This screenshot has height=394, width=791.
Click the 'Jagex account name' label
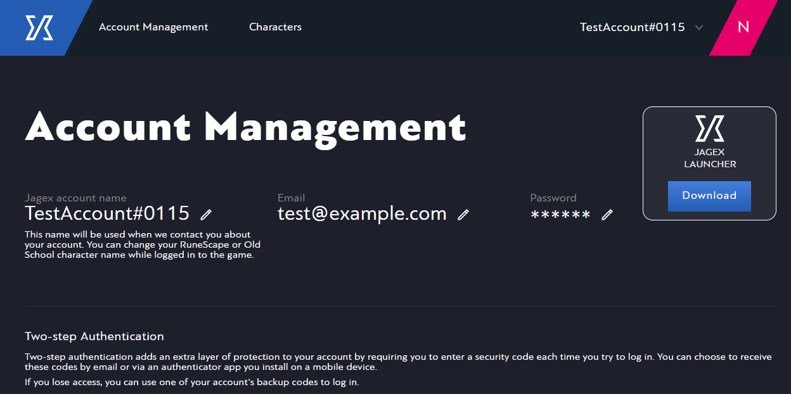pyautogui.click(x=75, y=198)
